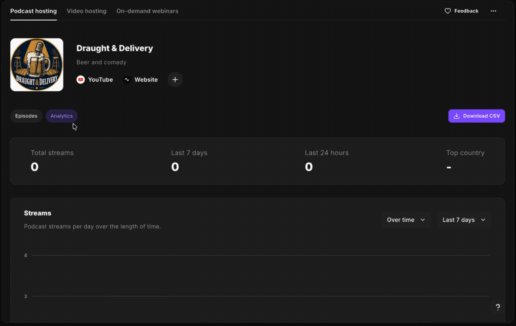Select the Podcast hosting tab
516x326 pixels.
pyautogui.click(x=33, y=11)
